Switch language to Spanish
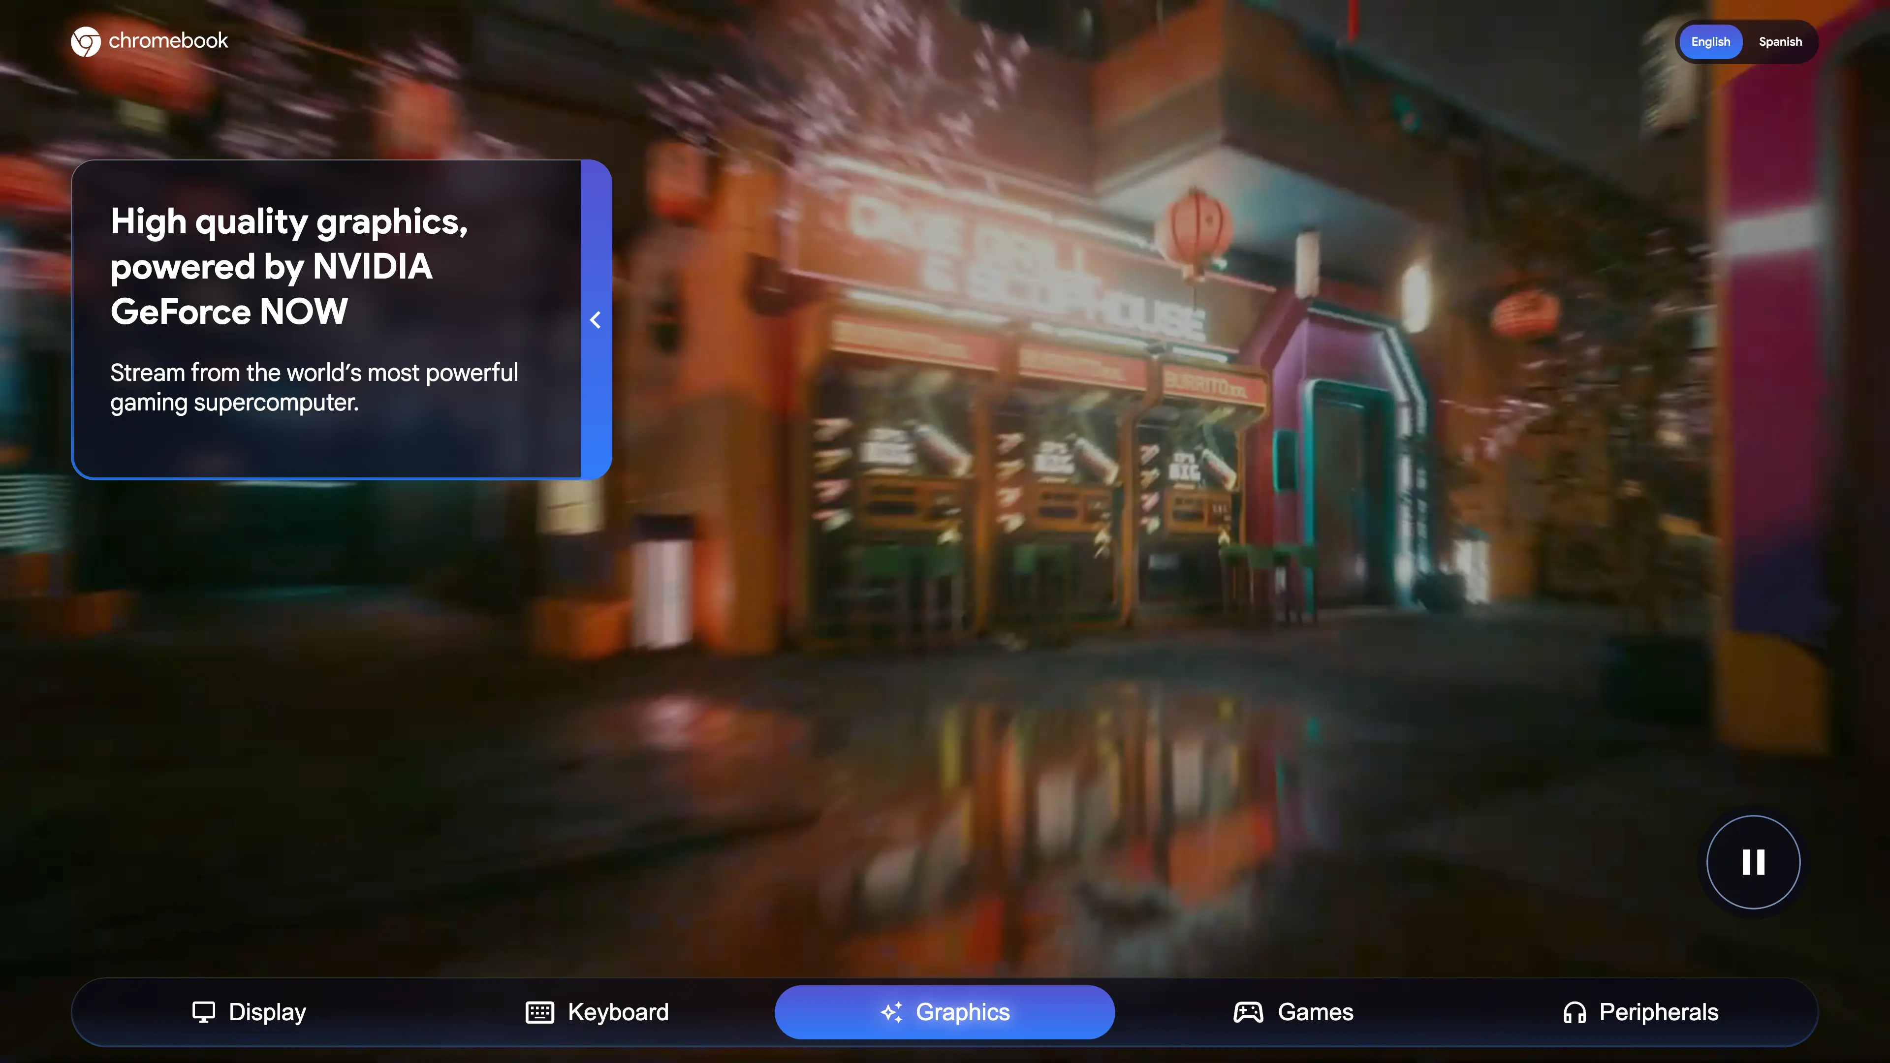 click(1780, 42)
